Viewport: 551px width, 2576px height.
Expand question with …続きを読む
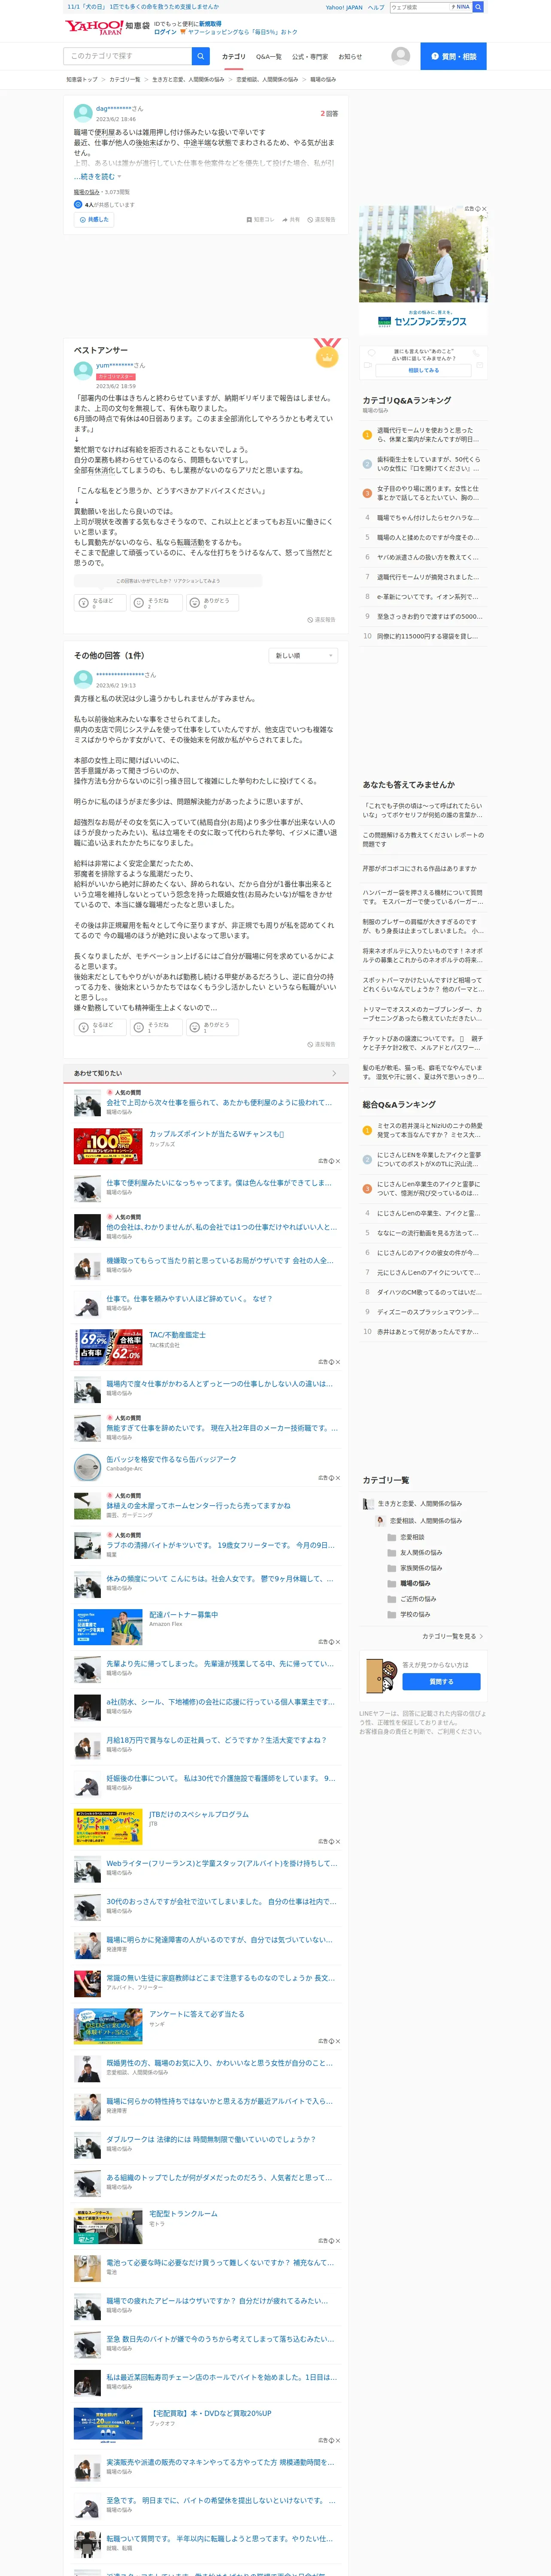[x=97, y=176]
